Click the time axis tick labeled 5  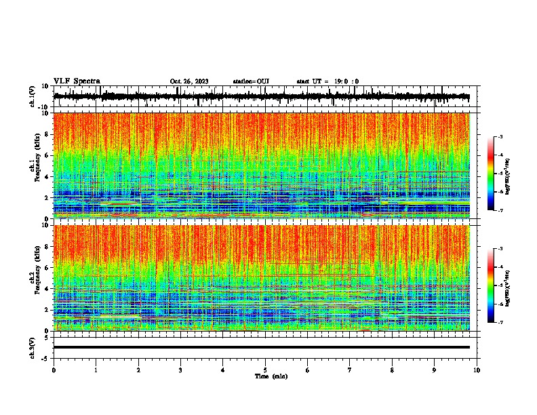pyautogui.click(x=265, y=370)
